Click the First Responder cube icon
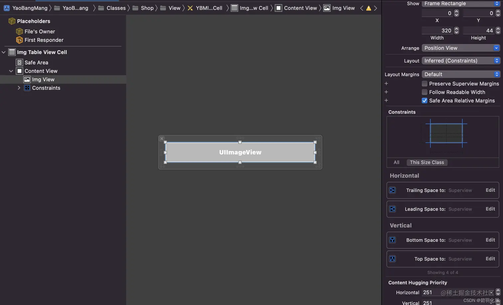503x305 pixels. [19, 40]
